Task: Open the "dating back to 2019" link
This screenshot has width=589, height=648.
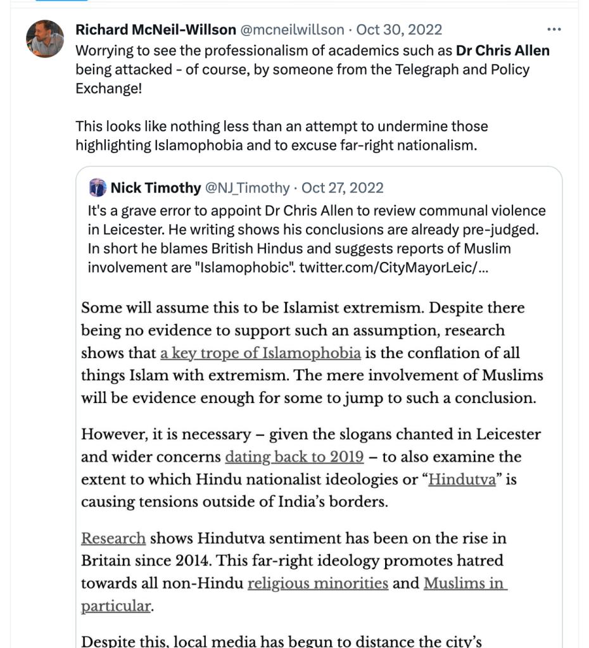Action: [294, 457]
